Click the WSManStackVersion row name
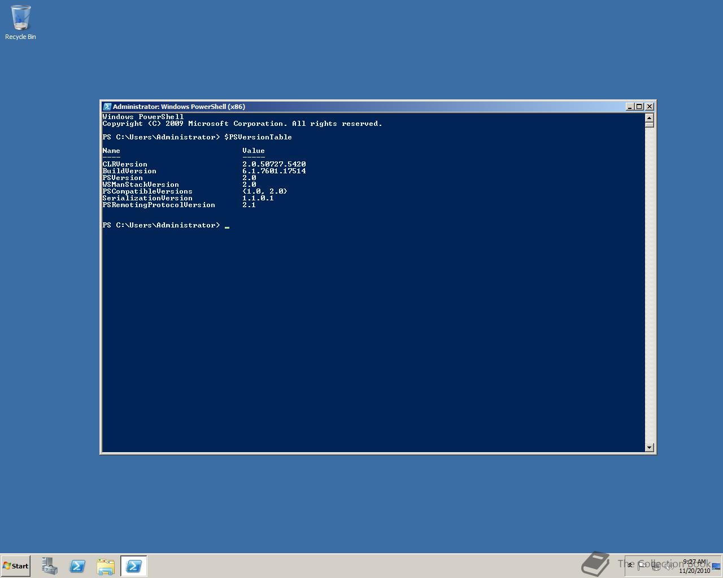 pos(141,185)
